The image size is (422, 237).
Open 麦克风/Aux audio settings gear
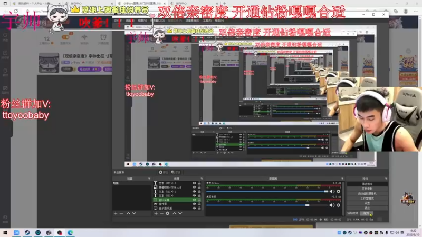click(338, 191)
